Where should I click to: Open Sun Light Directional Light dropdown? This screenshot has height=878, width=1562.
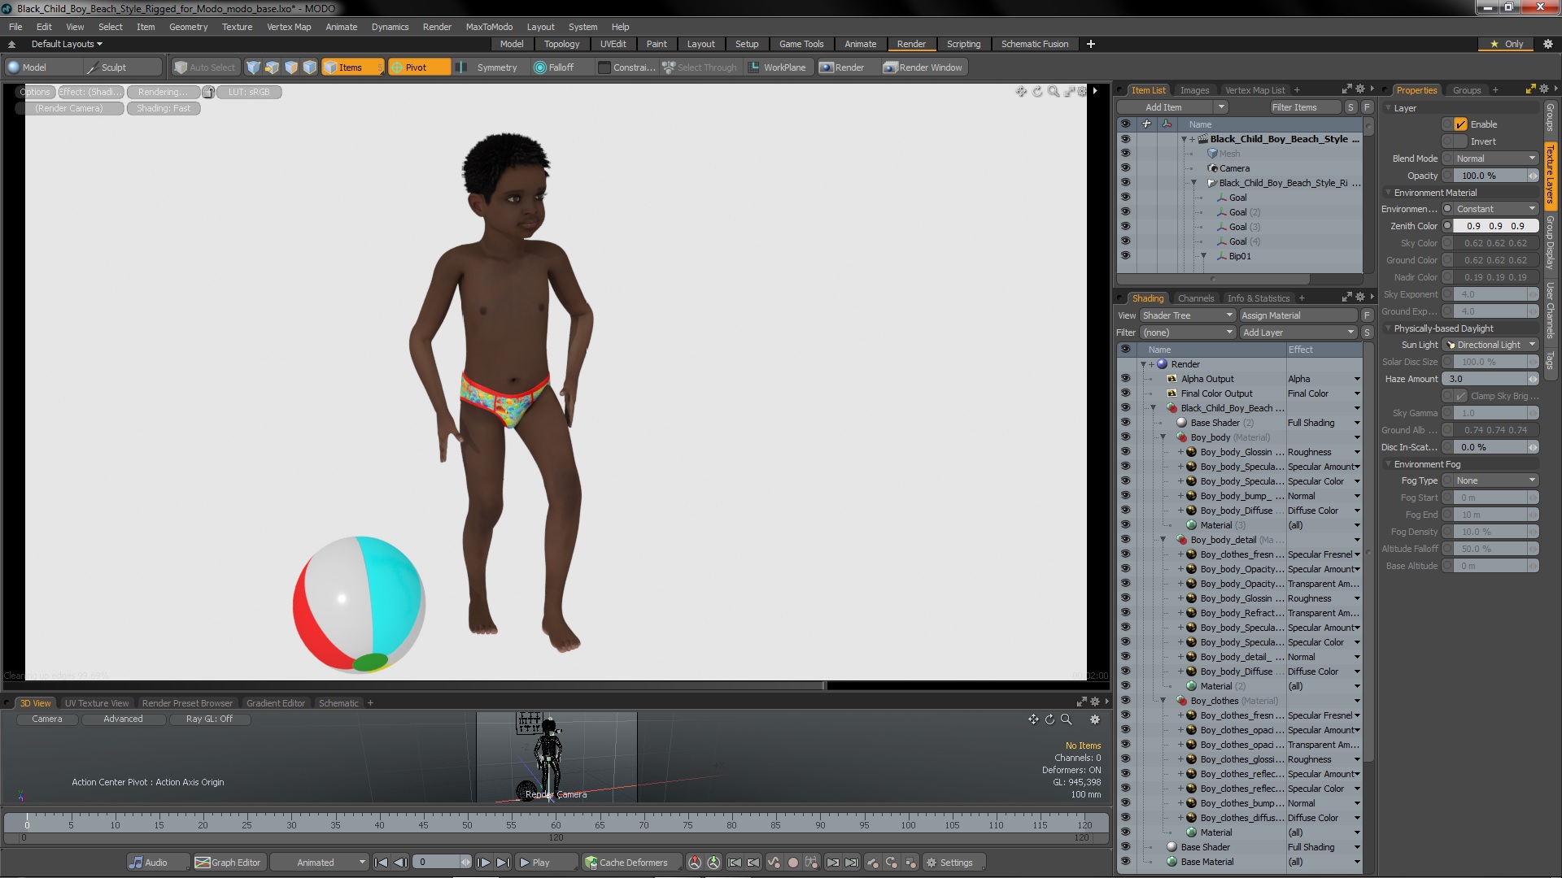tap(1490, 345)
